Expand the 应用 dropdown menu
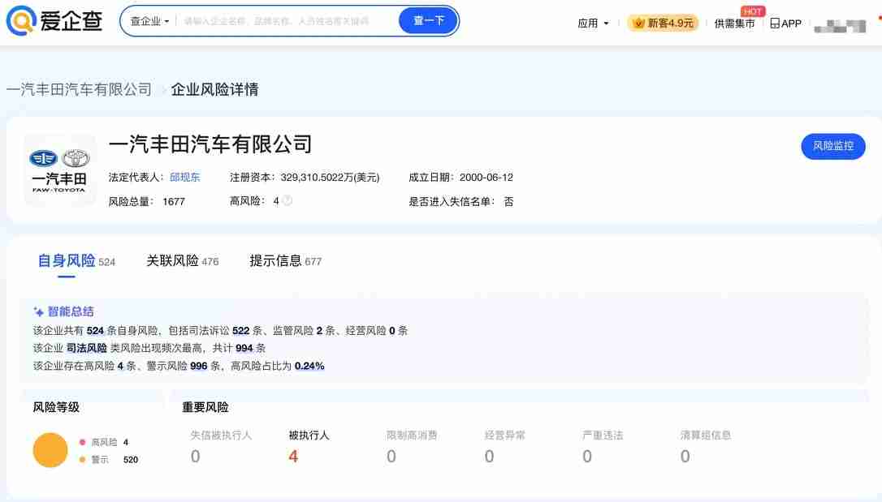Image resolution: width=882 pixels, height=502 pixels. [x=592, y=23]
